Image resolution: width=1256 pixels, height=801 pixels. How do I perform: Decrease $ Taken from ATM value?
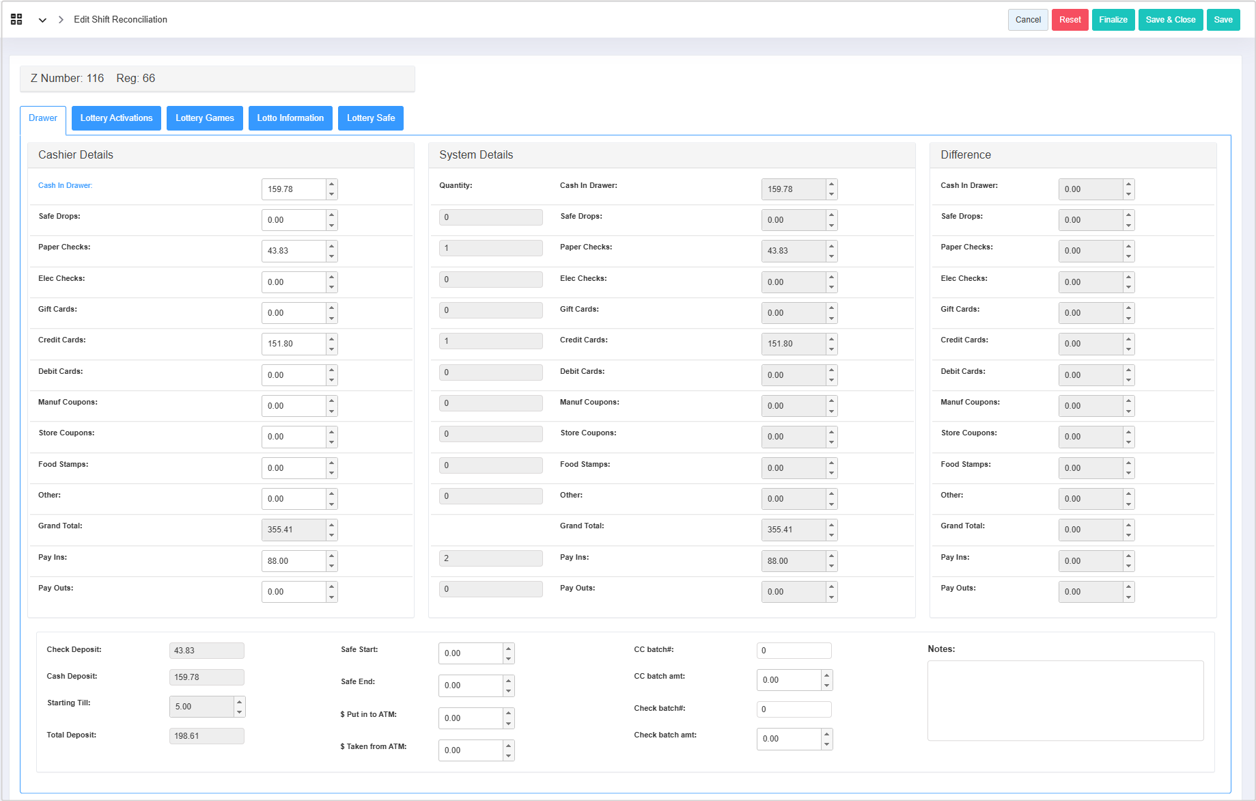[x=508, y=756]
